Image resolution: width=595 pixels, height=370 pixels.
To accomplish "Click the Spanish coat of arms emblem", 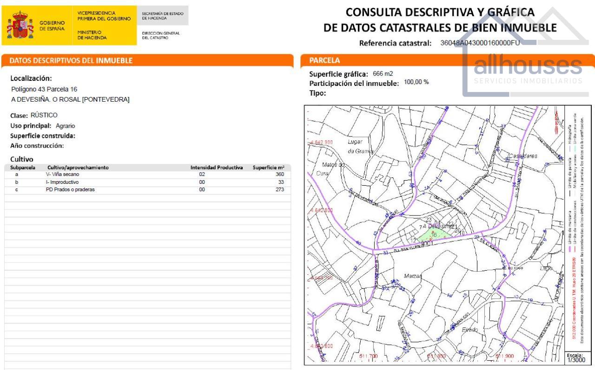I will point(20,26).
